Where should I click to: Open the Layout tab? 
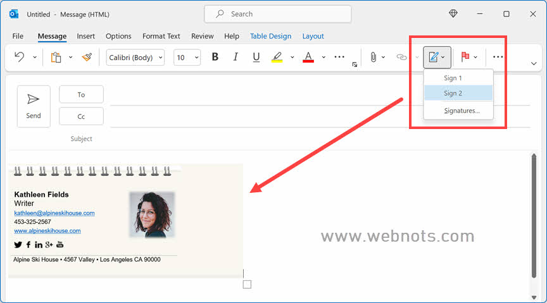(313, 36)
